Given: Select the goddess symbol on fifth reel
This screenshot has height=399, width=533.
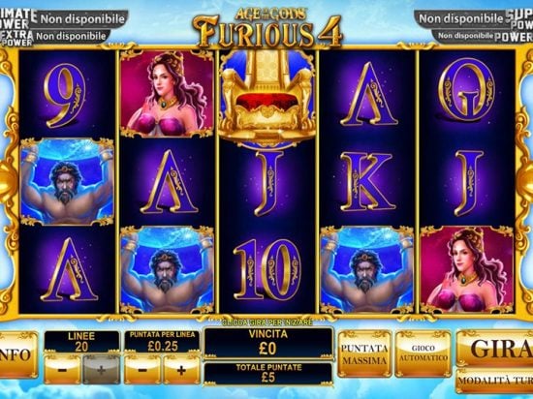Looking at the screenshot, I should click(467, 270).
